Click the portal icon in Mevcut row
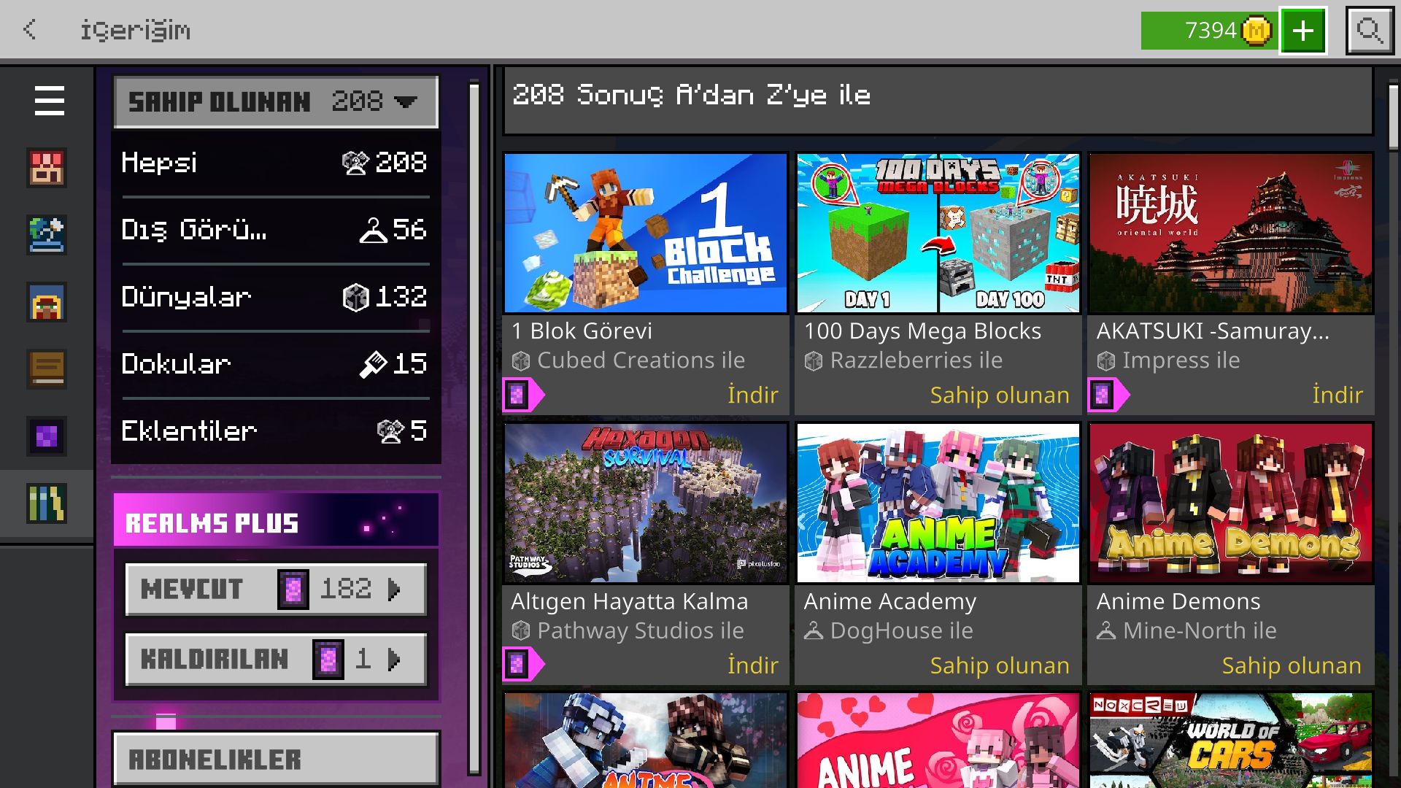Screen dimensions: 1401x788 click(293, 590)
